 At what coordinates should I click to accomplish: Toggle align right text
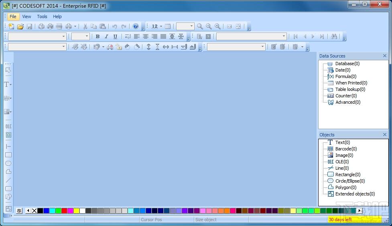pyautogui.click(x=154, y=37)
